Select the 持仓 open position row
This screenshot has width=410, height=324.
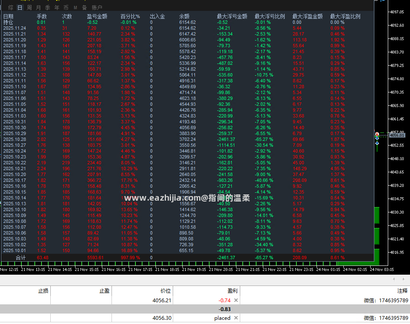[187, 23]
